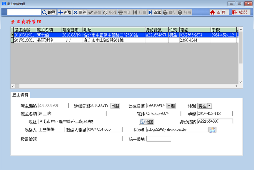Click cell 長紅建設 in the grid
This screenshot has height=170, width=254.
[49, 40]
